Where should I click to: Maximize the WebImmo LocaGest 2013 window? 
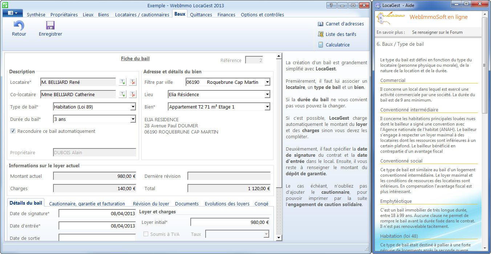(x=353, y=5)
